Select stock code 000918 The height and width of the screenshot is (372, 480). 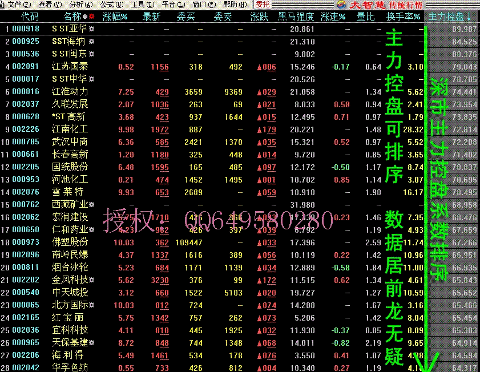26,29
